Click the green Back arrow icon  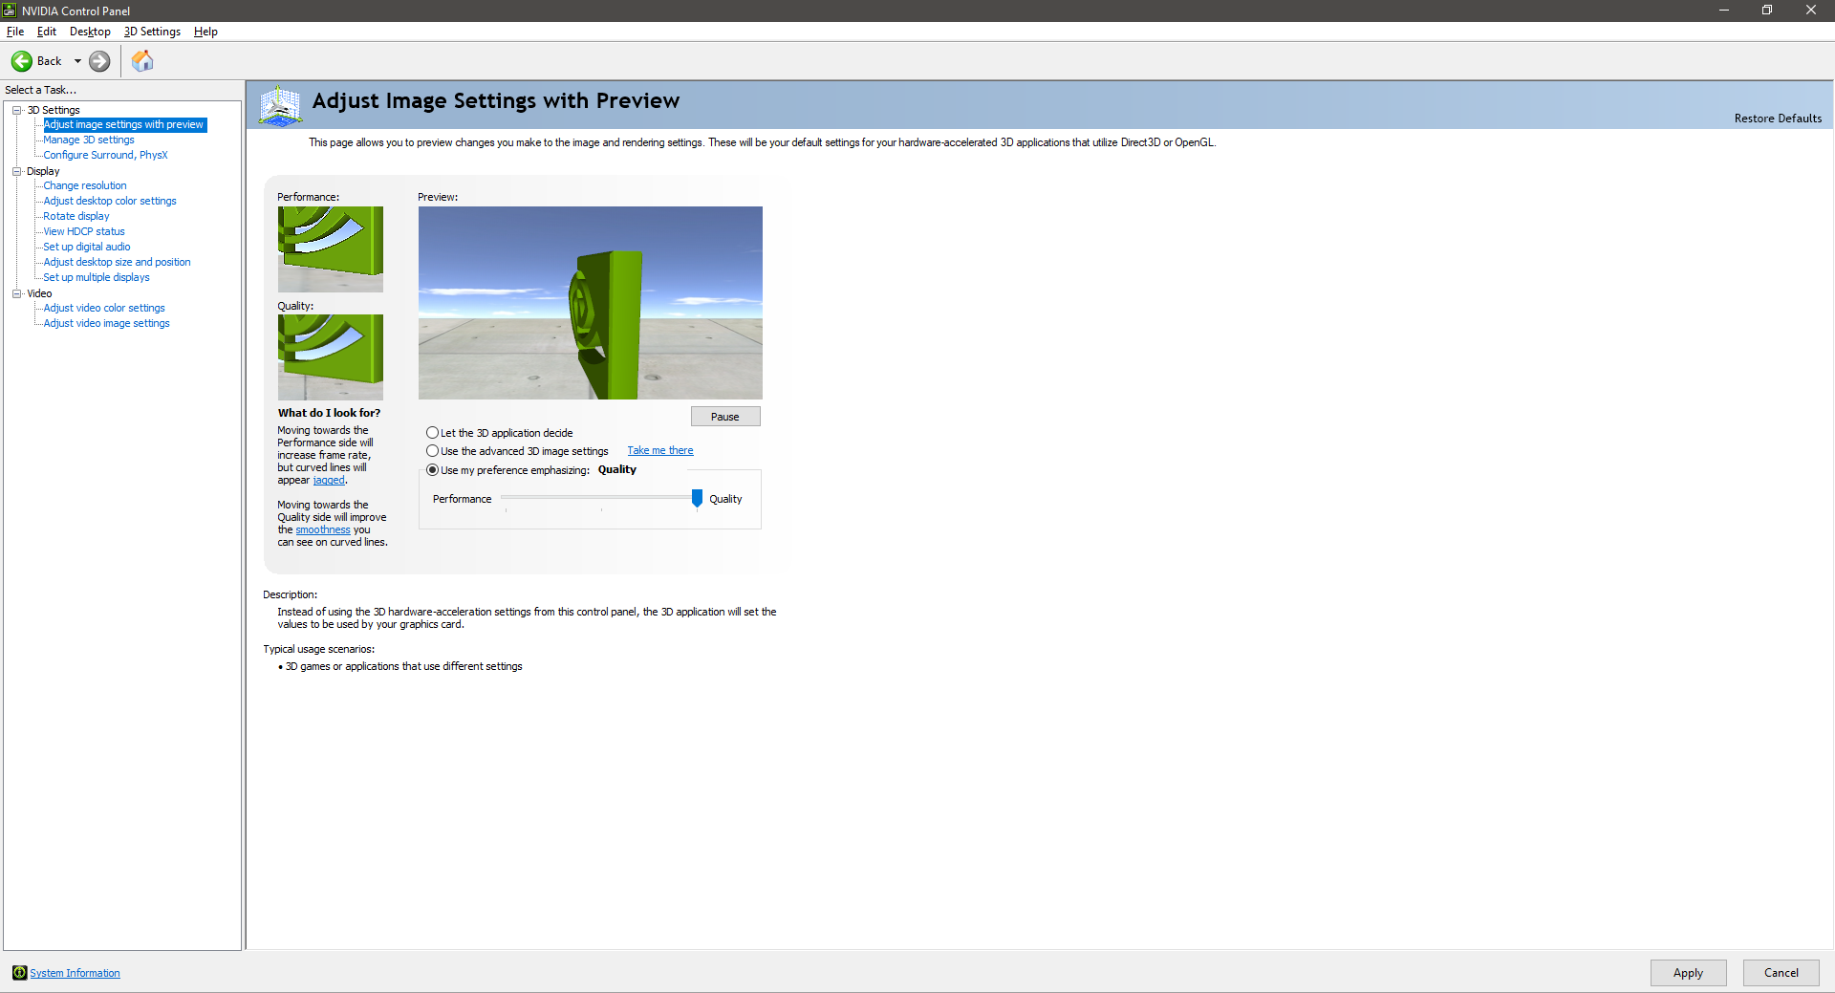22,61
